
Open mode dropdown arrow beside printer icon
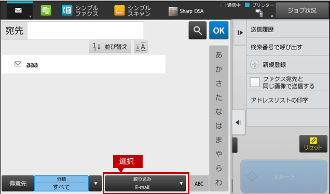tap(272, 16)
